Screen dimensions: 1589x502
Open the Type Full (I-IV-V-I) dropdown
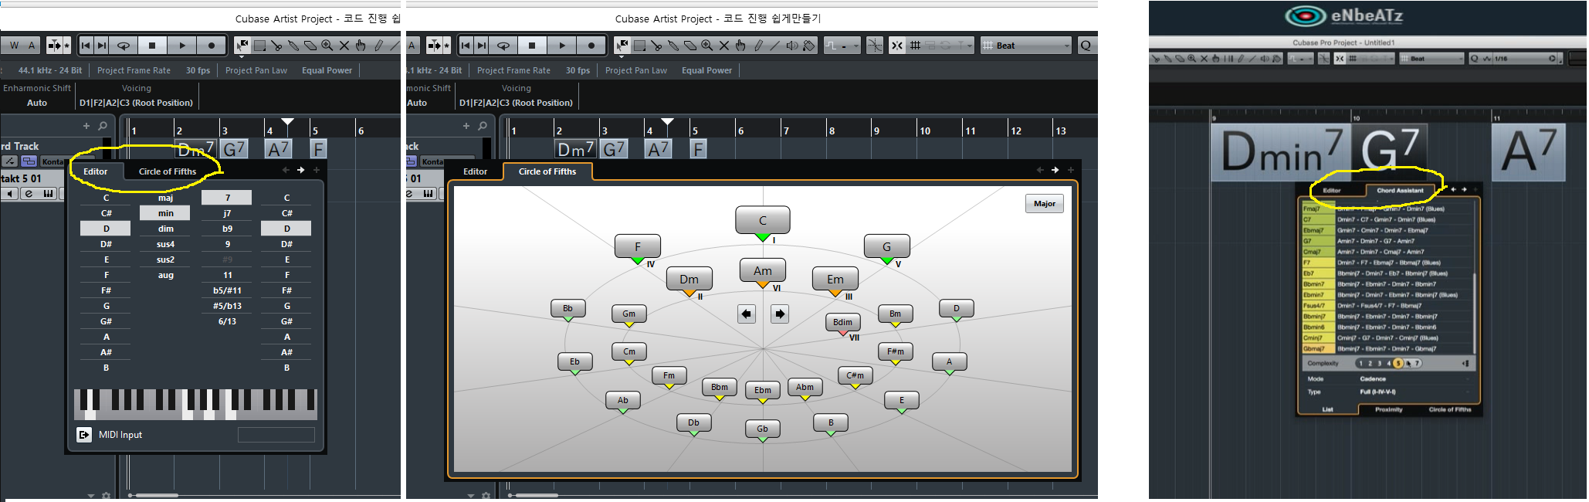coord(1415,392)
